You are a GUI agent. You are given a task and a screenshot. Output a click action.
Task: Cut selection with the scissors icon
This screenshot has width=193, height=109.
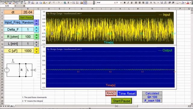[37, 2]
